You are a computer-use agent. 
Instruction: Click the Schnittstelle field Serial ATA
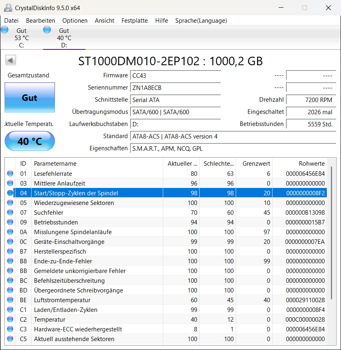[x=175, y=100]
